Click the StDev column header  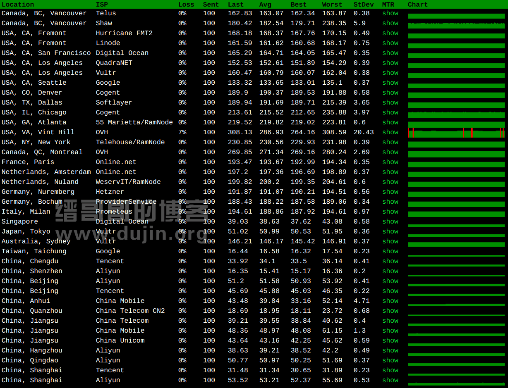pyautogui.click(x=364, y=5)
